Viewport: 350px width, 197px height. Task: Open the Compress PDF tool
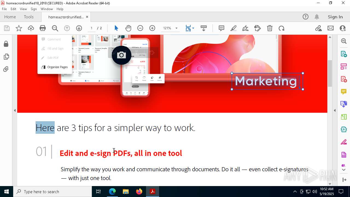(x=344, y=129)
